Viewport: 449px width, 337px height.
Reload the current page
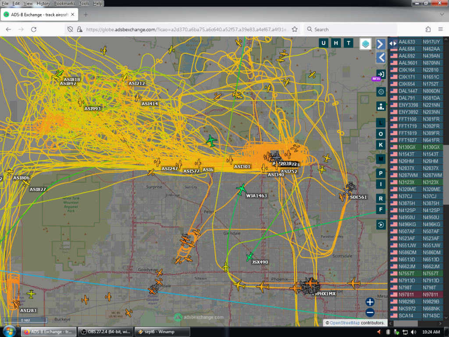(x=33, y=29)
